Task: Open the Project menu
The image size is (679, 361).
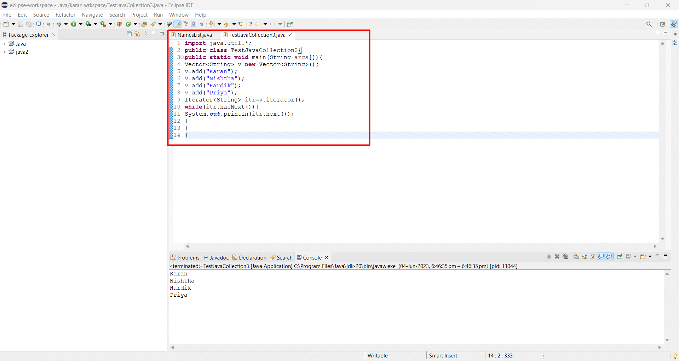Action: [x=139, y=14]
